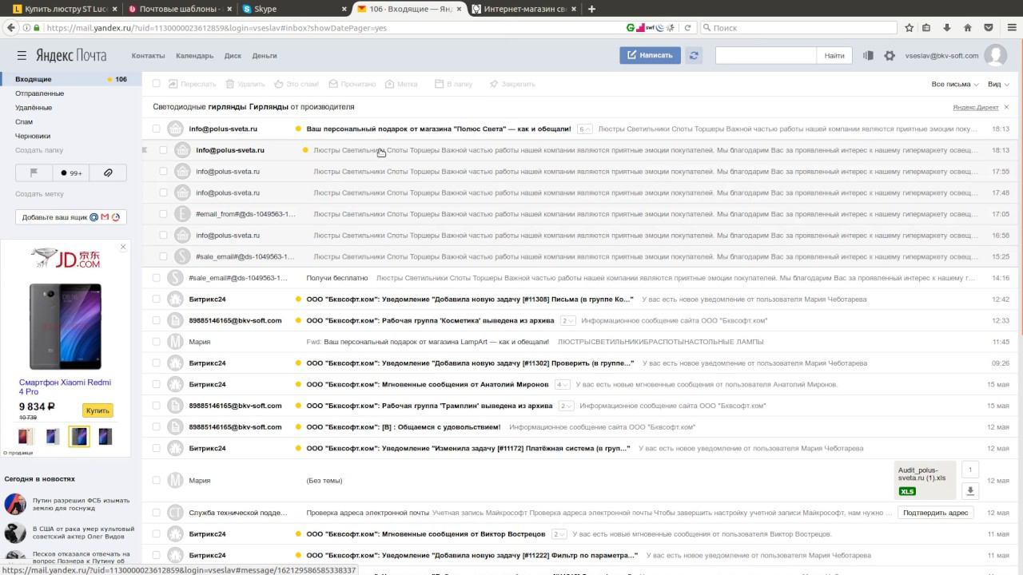Click the refresh mail icon next to Написать

(694, 55)
